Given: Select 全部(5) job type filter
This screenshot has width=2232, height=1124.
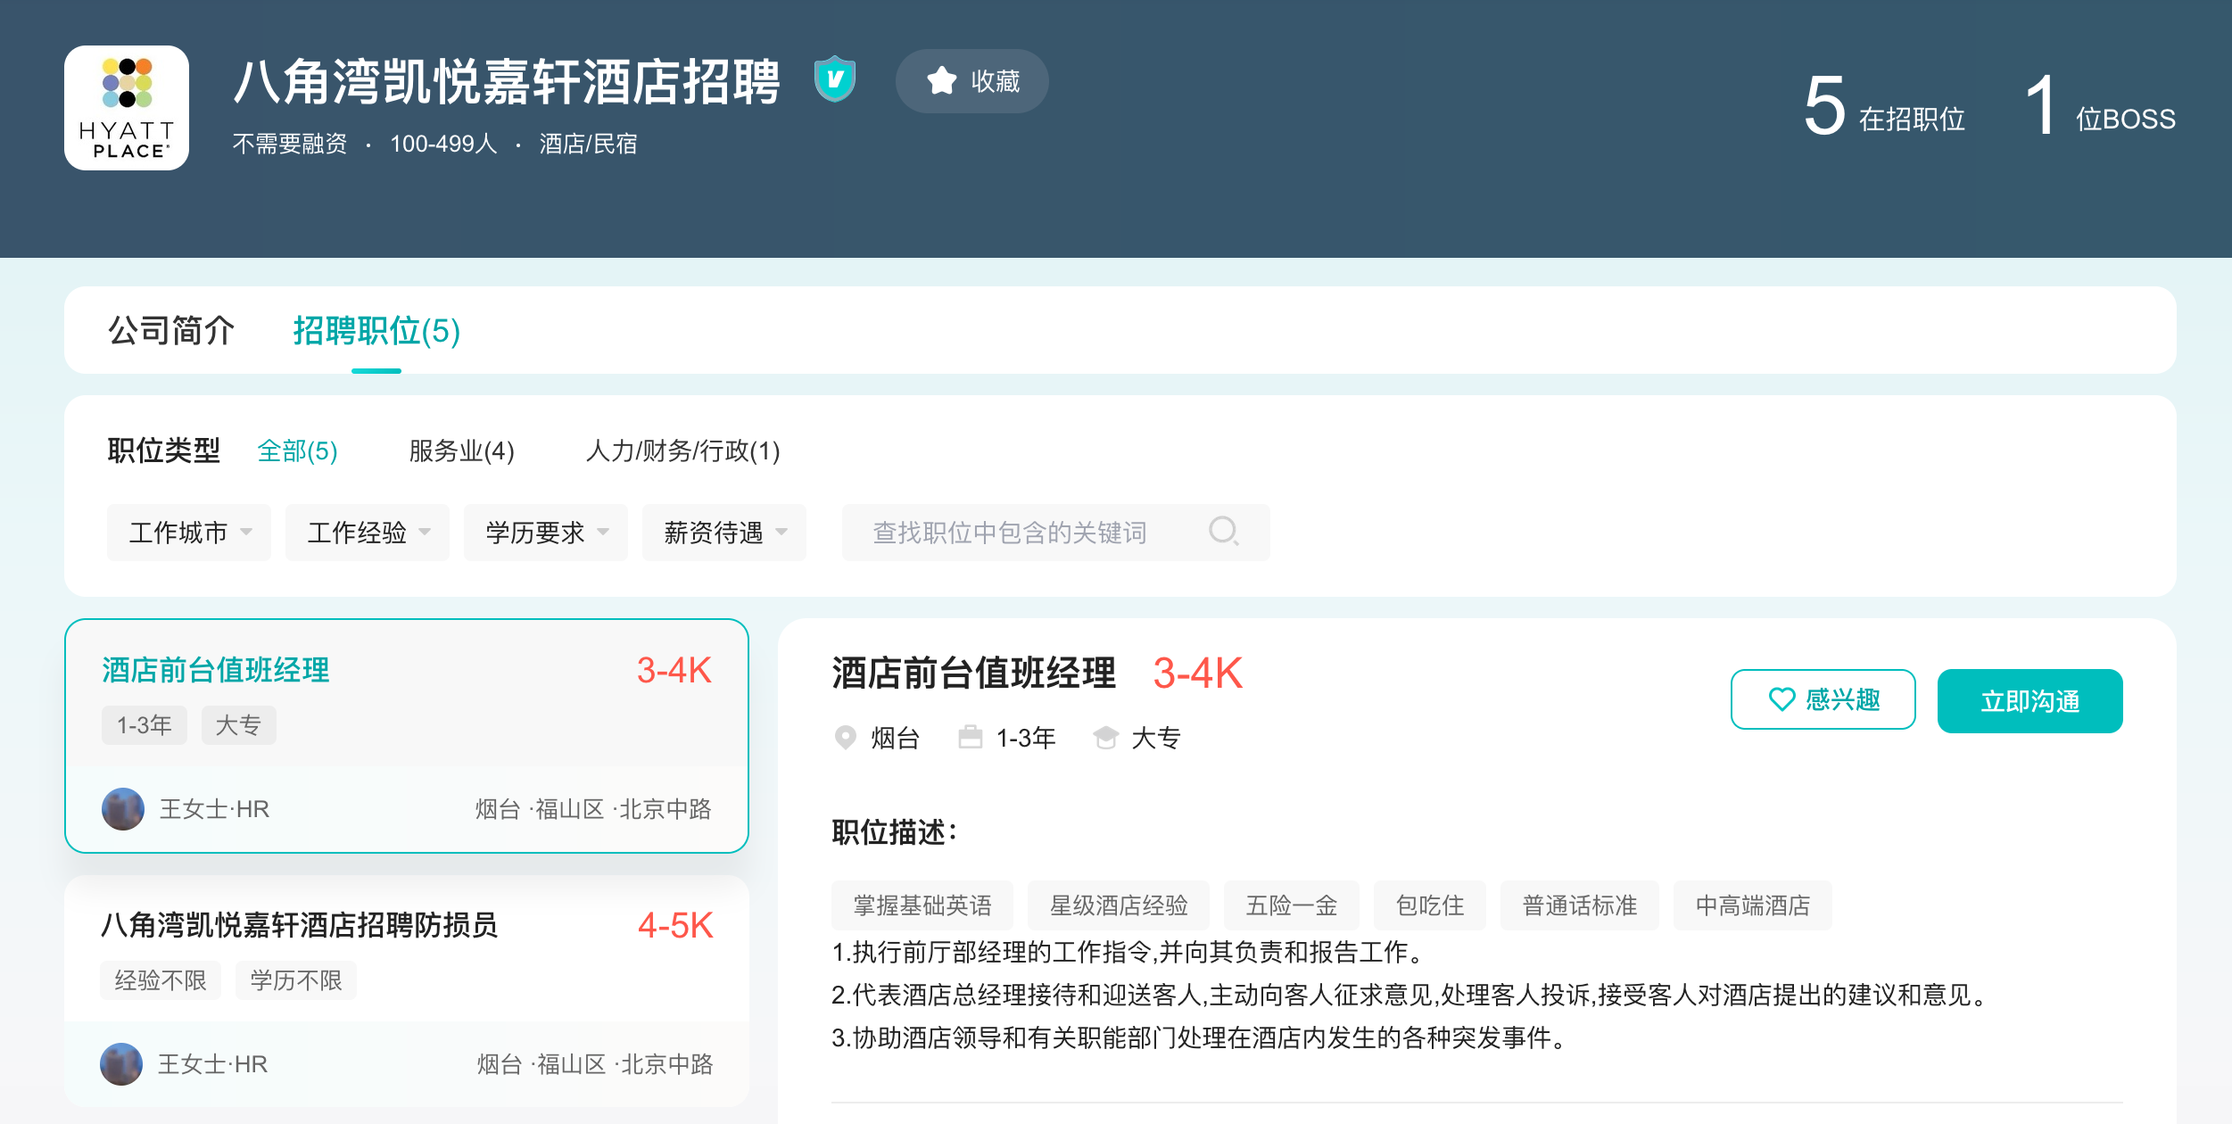Looking at the screenshot, I should [x=297, y=450].
